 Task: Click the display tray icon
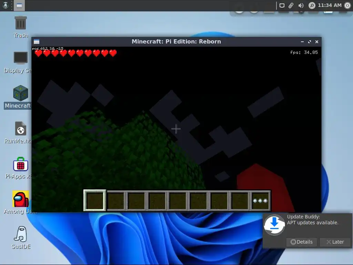[x=282, y=6]
